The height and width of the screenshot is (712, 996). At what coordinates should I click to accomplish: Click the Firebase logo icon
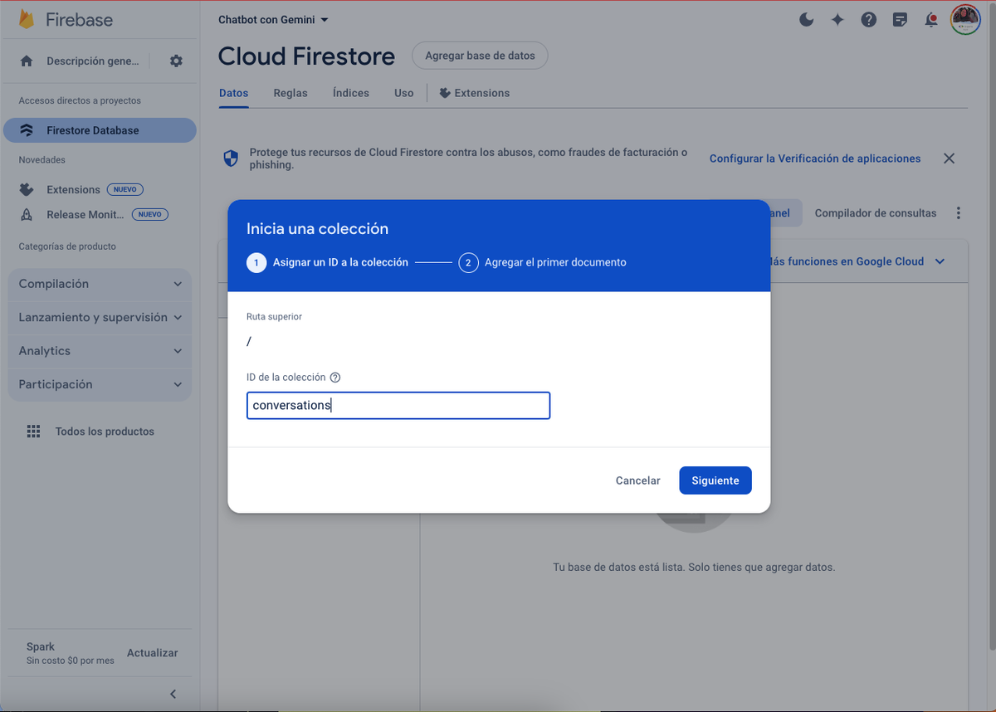(x=26, y=19)
